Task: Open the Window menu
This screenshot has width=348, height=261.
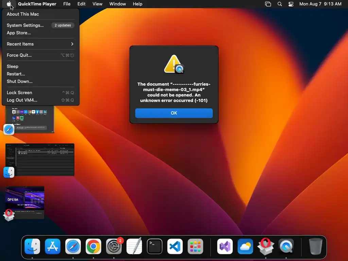Action: pyautogui.click(x=118, y=4)
